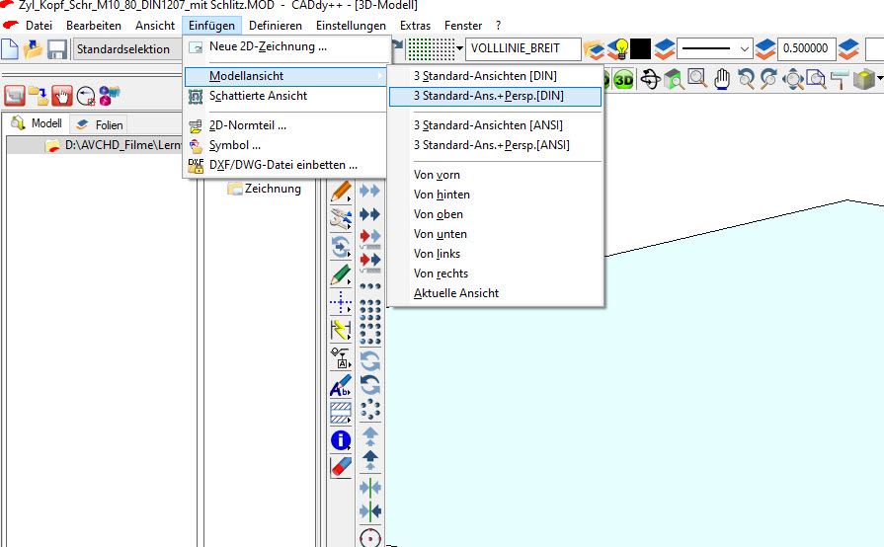This screenshot has height=547, width=884.
Task: Click the three horizontal dots icon
Action: (x=369, y=286)
